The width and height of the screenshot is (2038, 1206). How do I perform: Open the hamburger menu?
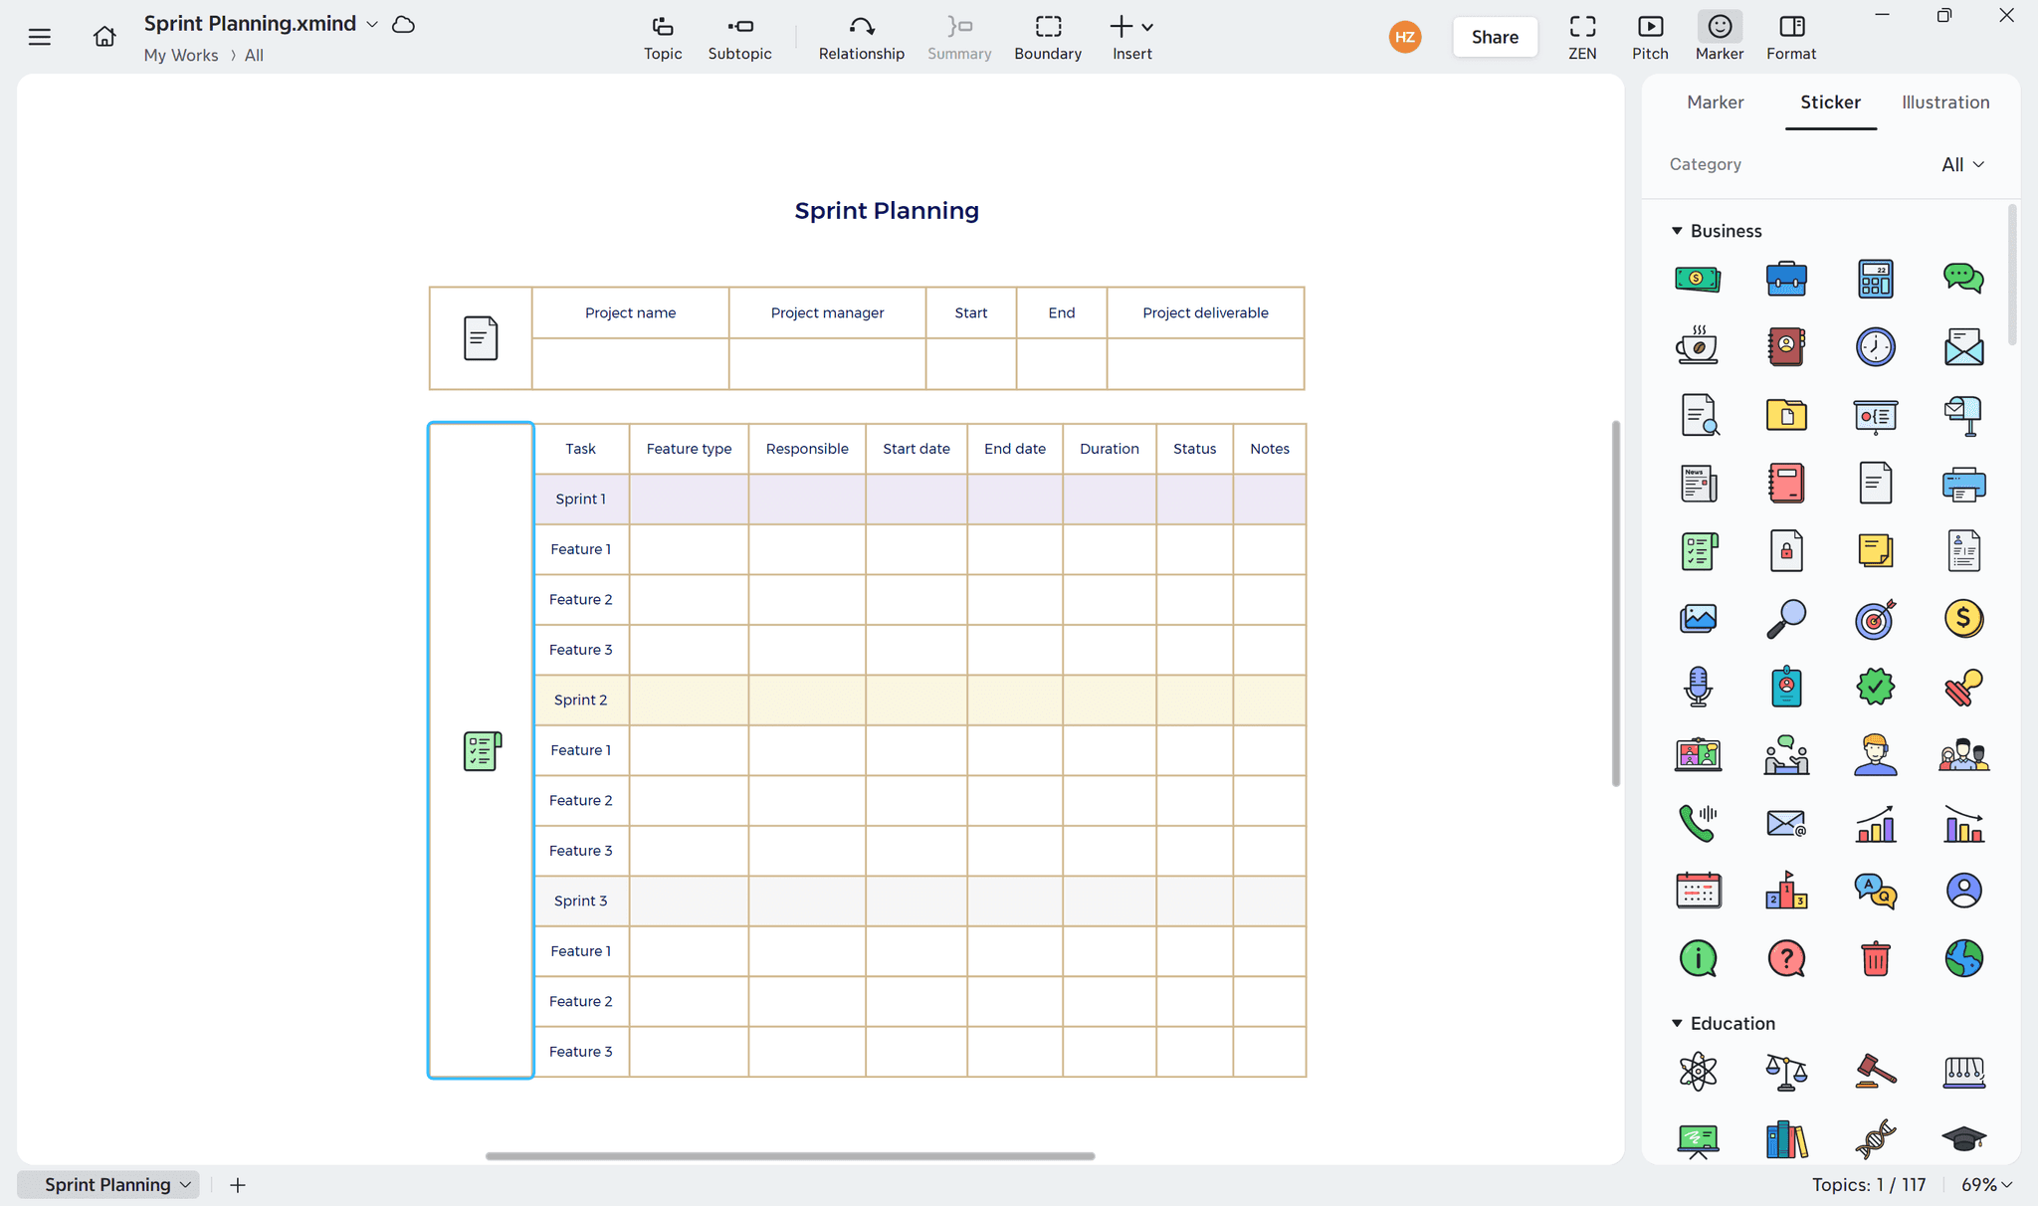pyautogui.click(x=40, y=36)
